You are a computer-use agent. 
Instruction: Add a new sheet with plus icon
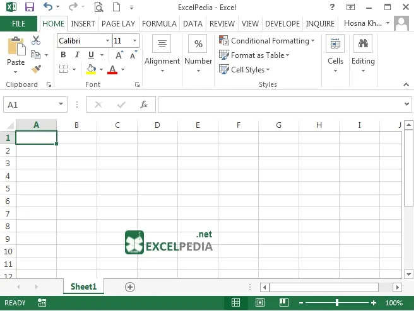tap(130, 287)
